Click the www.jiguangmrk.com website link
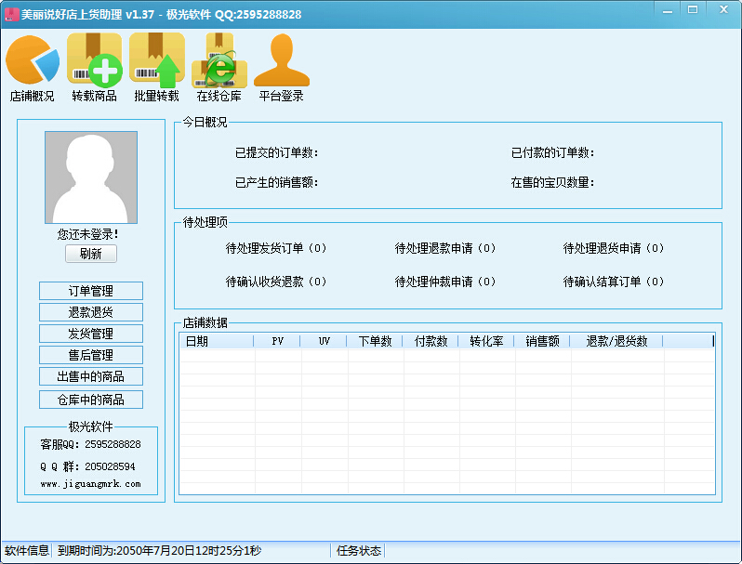Screen dimensions: 742x564 [x=90, y=484]
